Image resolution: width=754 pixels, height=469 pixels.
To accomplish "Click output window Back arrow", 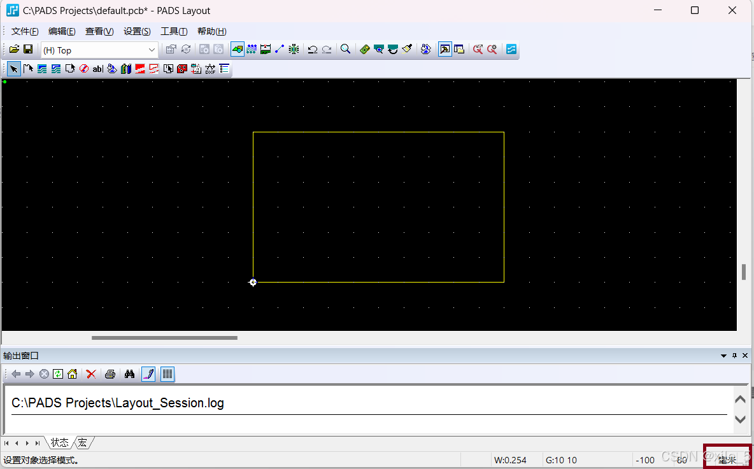I will click(16, 374).
